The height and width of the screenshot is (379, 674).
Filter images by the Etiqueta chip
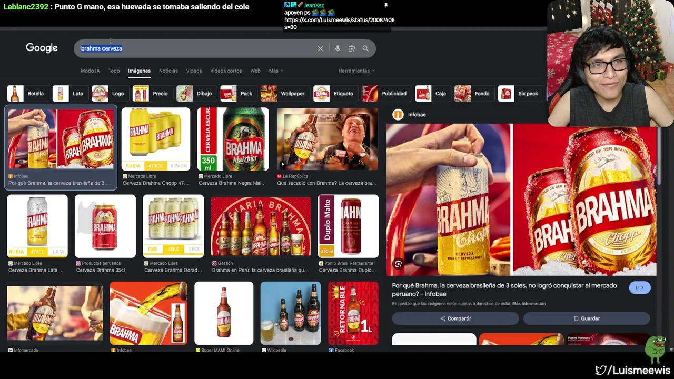click(335, 94)
